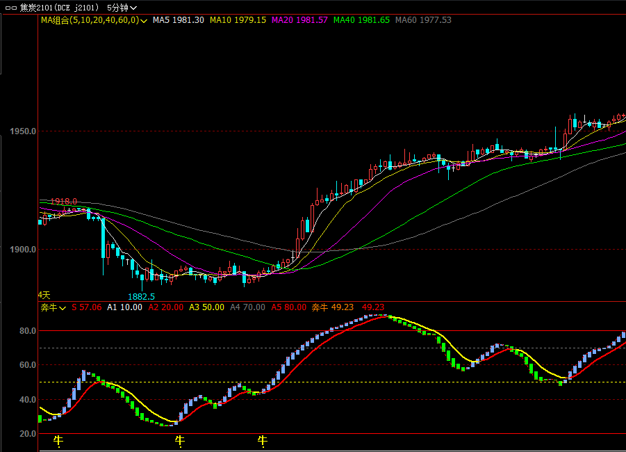This screenshot has width=626, height=452.
Task: Click the MA60 1977.53 value
Action: click(x=423, y=20)
